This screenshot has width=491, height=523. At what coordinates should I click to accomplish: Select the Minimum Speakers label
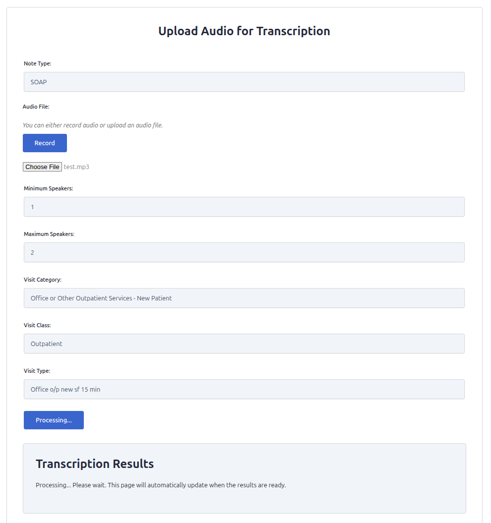point(48,188)
